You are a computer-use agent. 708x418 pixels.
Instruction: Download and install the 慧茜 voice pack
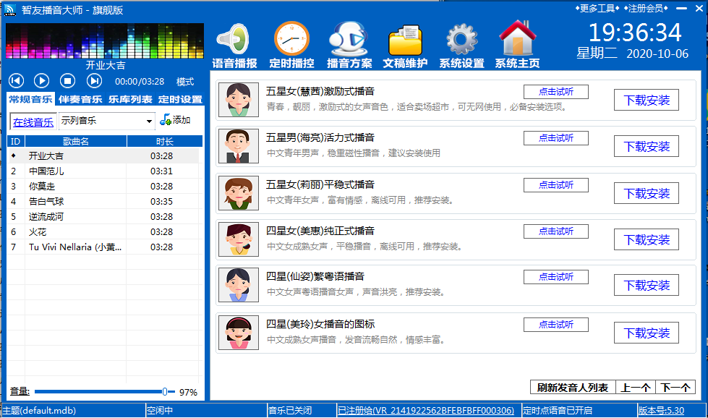pos(646,100)
